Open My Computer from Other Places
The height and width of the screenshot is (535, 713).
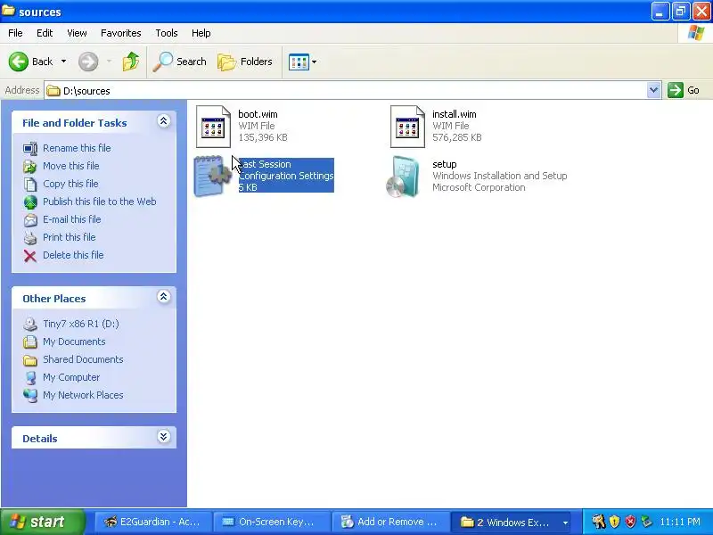pyautogui.click(x=71, y=377)
